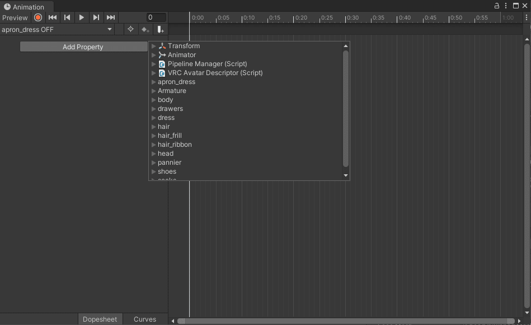Screen dimensions: 531x325
Task: Click the add event icon
Action: [x=161, y=30]
